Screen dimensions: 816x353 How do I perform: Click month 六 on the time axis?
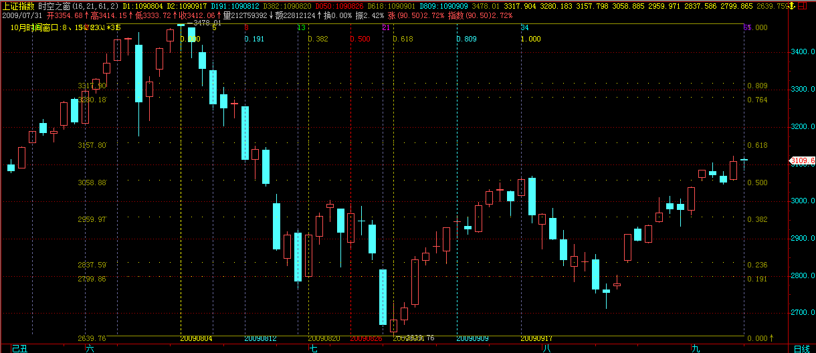(90, 348)
